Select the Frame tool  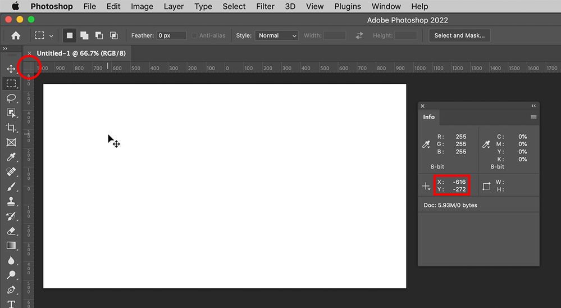pos(11,142)
